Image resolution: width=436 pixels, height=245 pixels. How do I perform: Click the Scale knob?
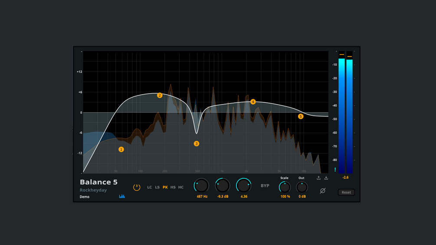pyautogui.click(x=285, y=187)
